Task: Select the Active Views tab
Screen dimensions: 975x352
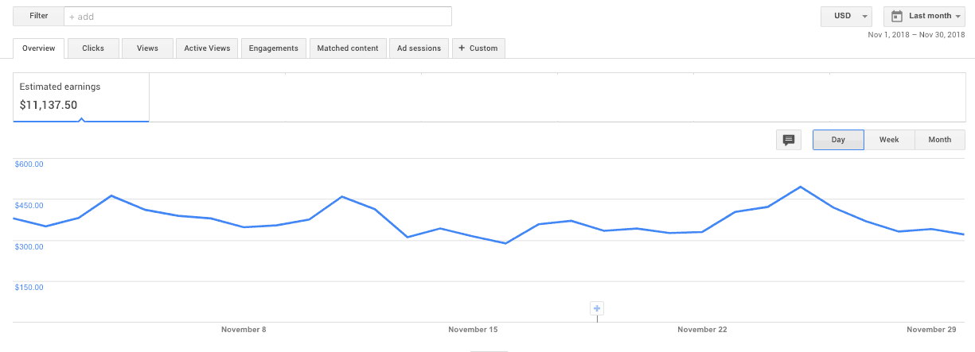Action: 207,48
